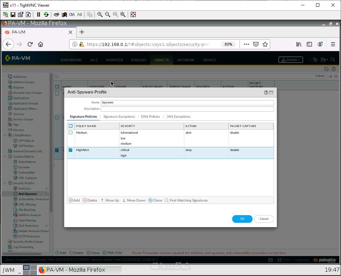Click the TightVNC save connection icon
The height and width of the screenshot is (276, 341).
point(13,15)
